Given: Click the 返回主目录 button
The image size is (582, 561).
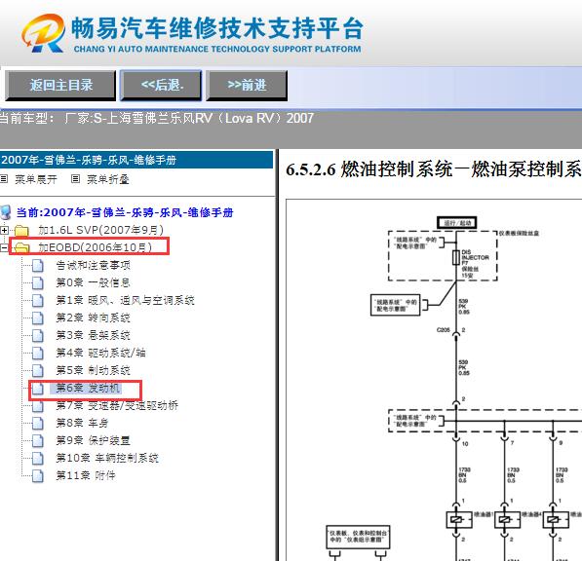Looking at the screenshot, I should (60, 86).
